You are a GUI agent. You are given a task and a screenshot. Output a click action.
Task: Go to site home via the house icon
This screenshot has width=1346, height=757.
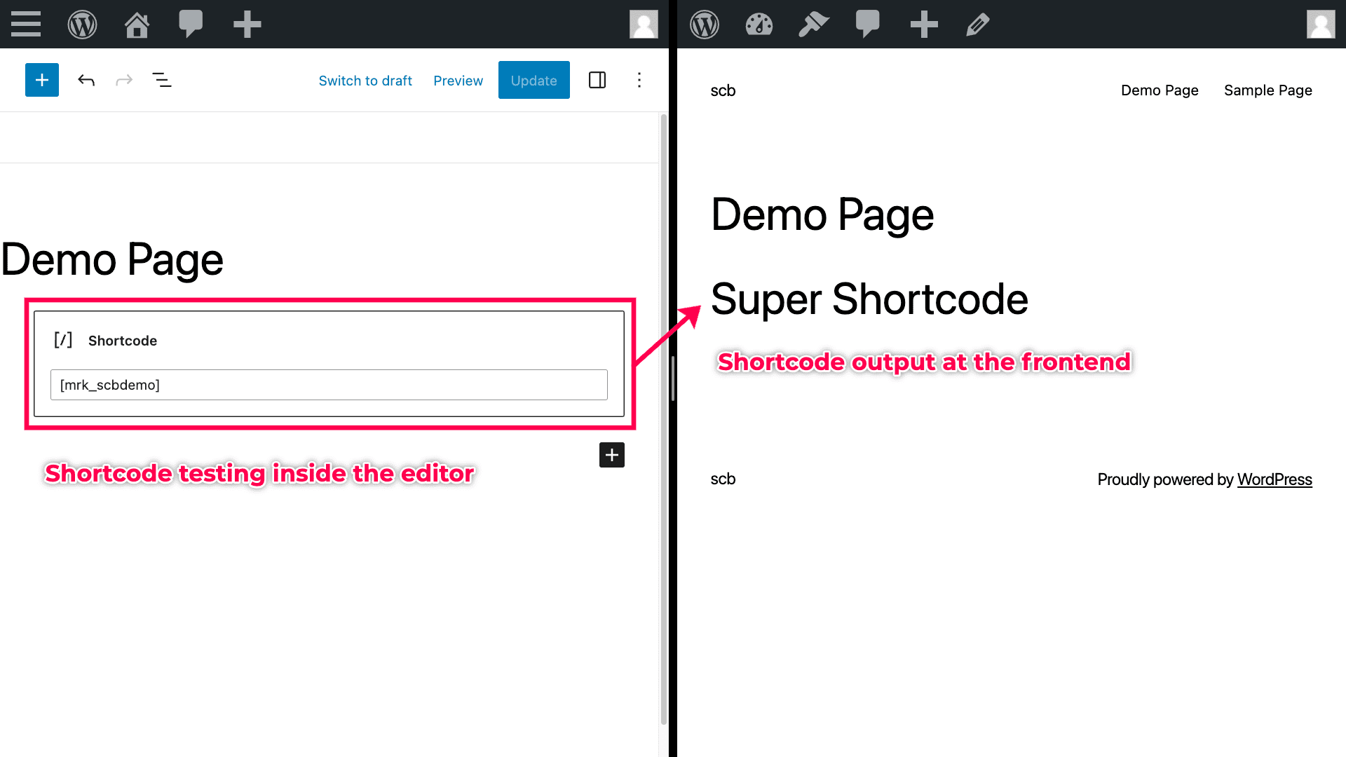coord(137,25)
